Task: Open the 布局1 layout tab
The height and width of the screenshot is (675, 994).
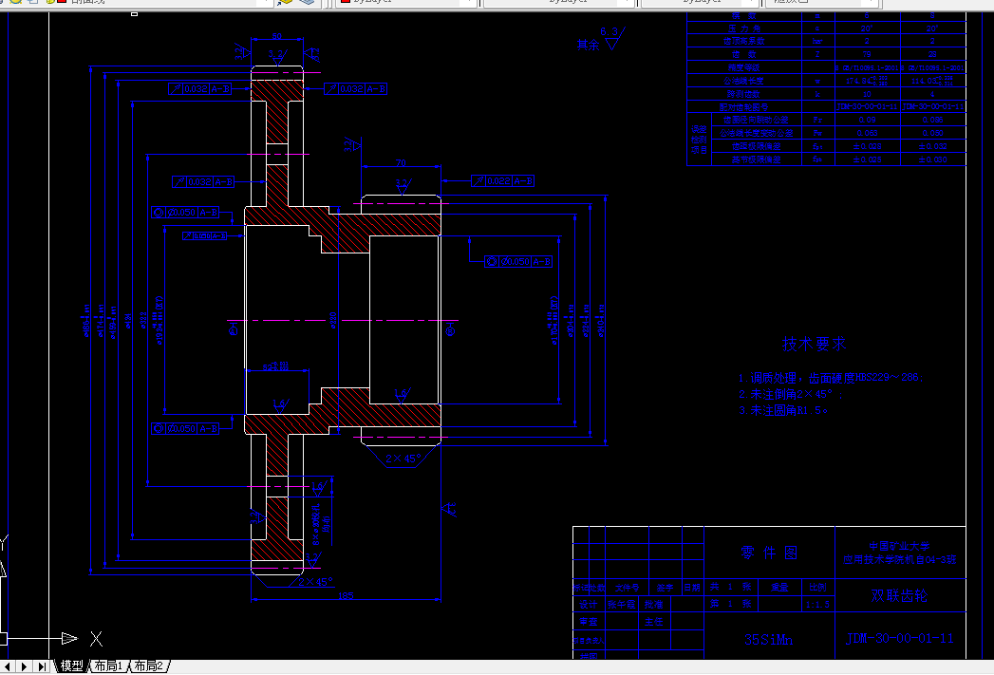Action: 108,666
